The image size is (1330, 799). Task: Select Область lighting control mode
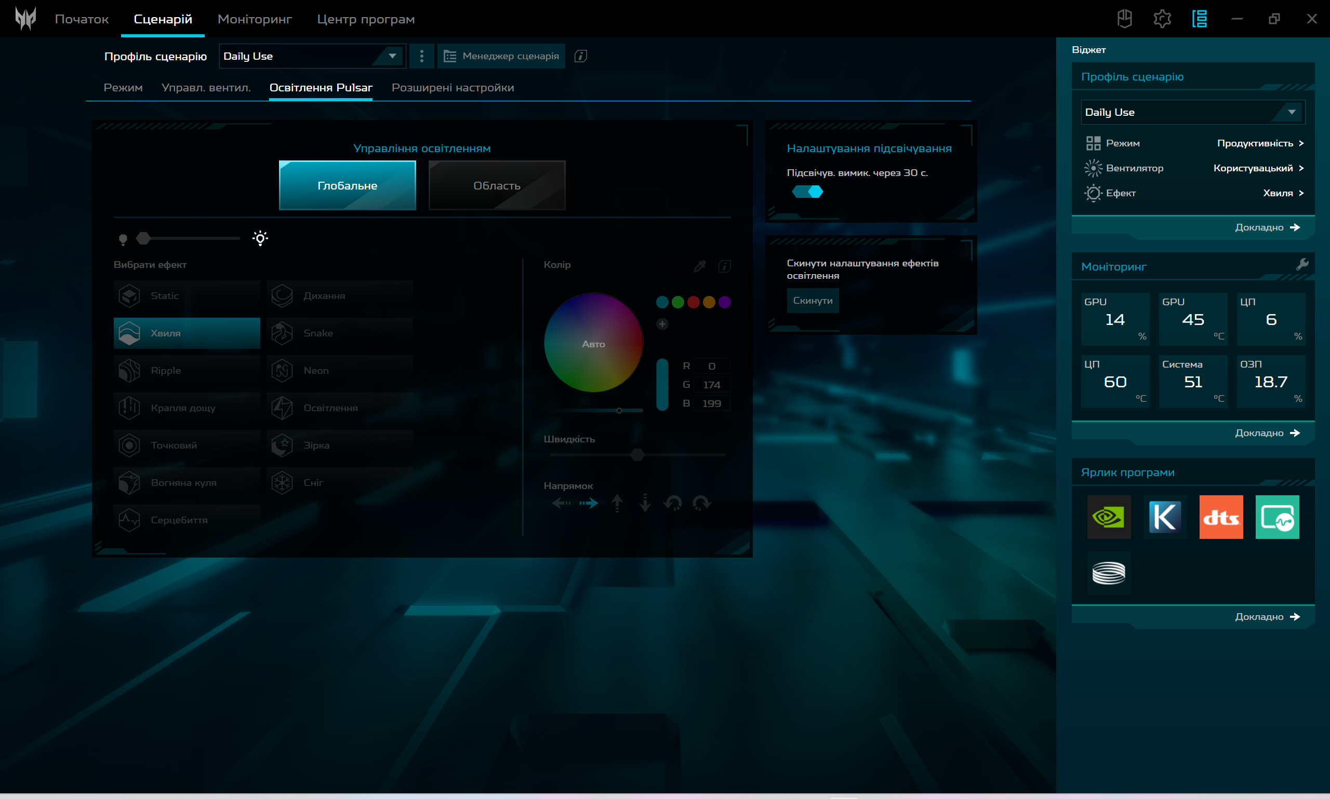pyautogui.click(x=497, y=185)
